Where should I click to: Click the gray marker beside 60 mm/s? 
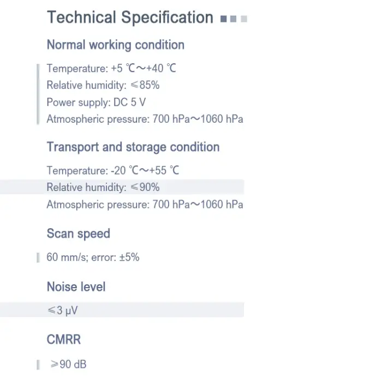pyautogui.click(x=38, y=257)
